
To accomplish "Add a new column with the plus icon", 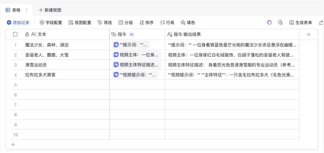I will click(308, 34).
